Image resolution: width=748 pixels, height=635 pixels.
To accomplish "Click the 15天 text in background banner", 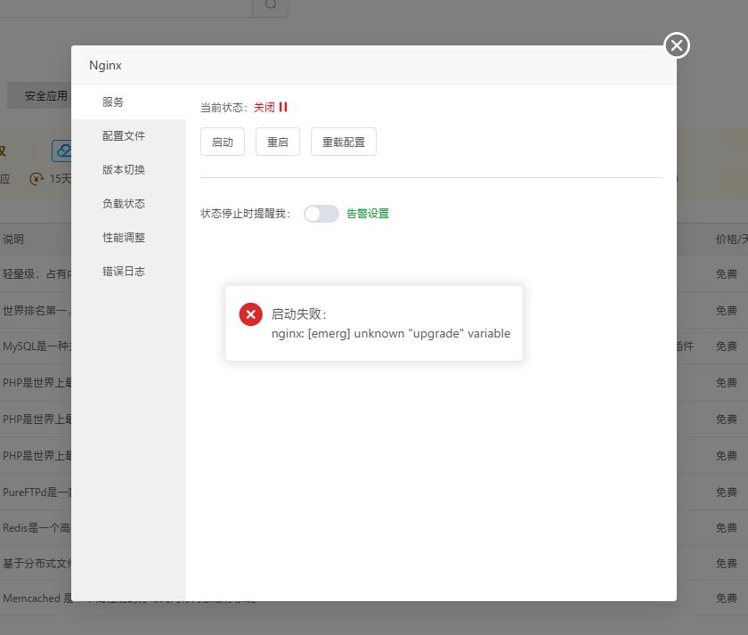I will click(x=61, y=178).
